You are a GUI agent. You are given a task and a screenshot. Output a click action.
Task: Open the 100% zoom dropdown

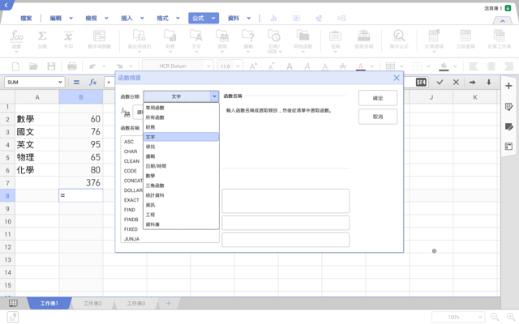coord(480,317)
